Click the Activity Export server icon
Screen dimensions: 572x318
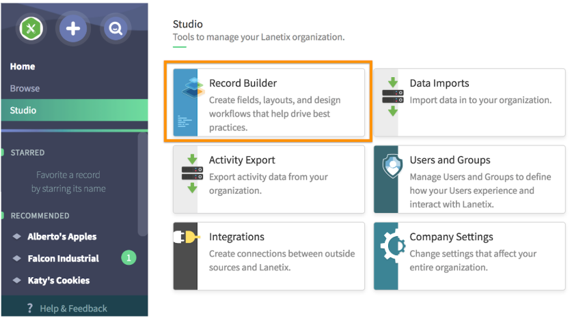(192, 173)
